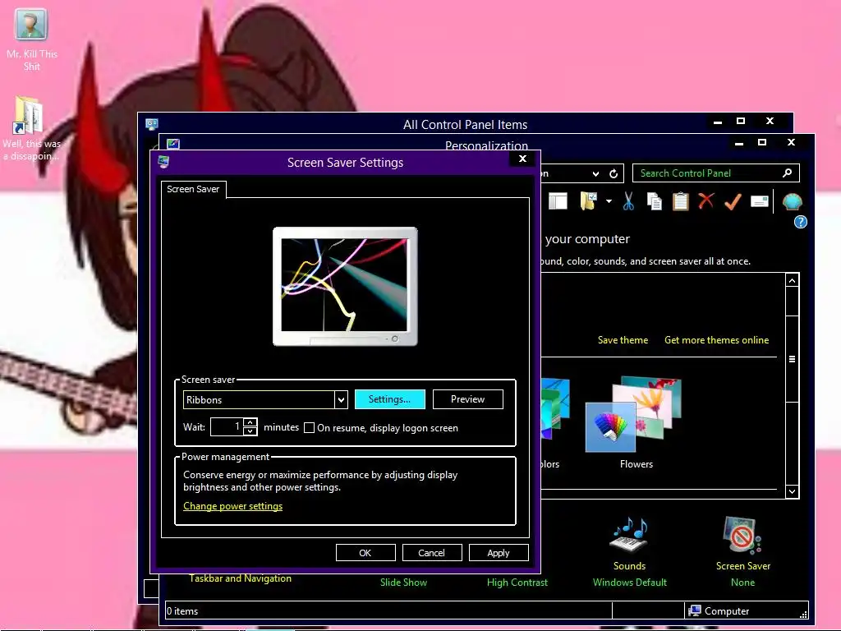
Task: Click the Slide Show label
Action: pos(403,583)
